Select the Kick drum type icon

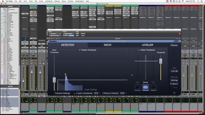pyautogui.click(x=137, y=87)
